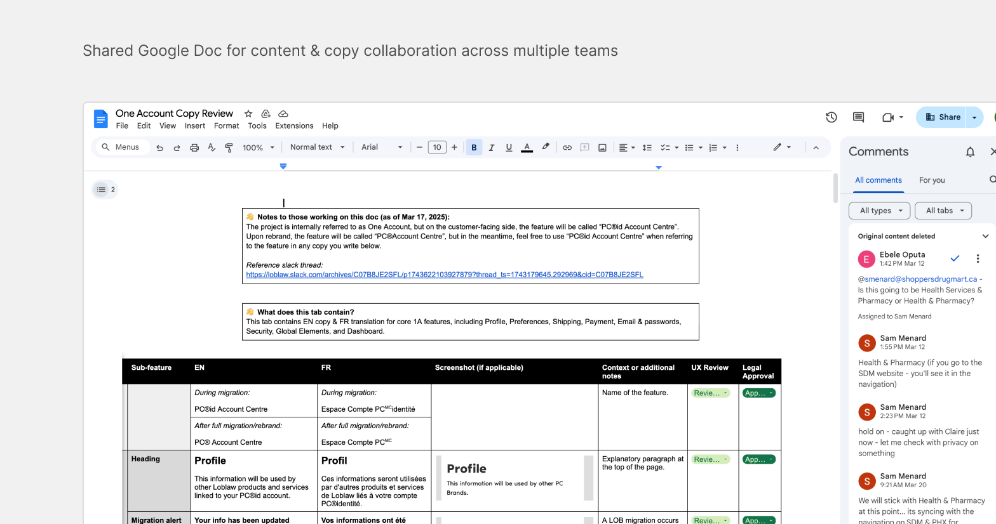Open the numbered list dropdown

coord(718,147)
